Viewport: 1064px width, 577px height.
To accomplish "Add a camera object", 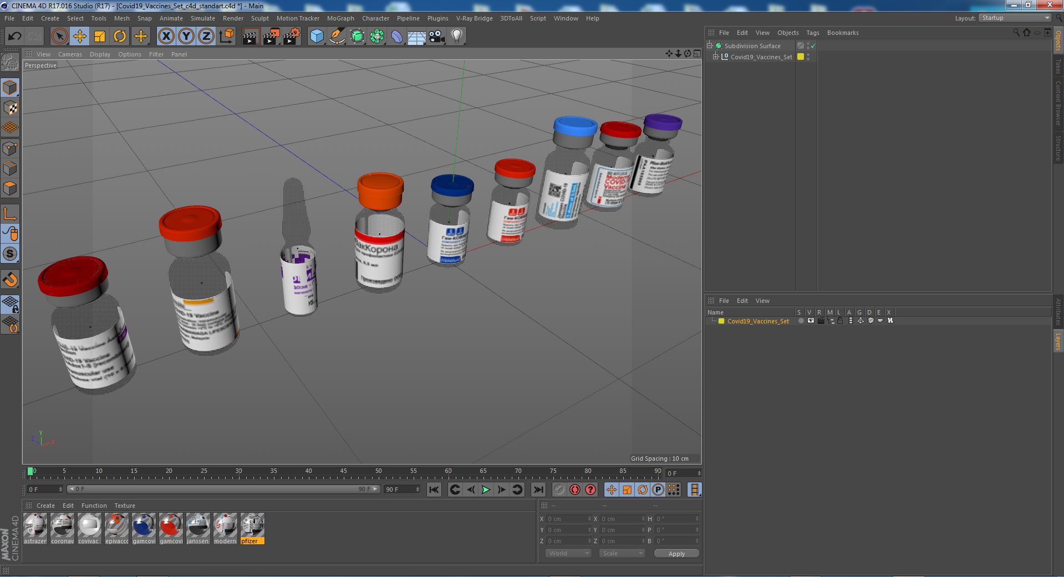I will pos(437,37).
